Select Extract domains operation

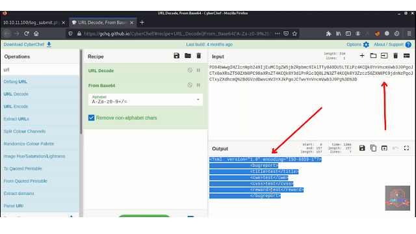click(x=40, y=194)
